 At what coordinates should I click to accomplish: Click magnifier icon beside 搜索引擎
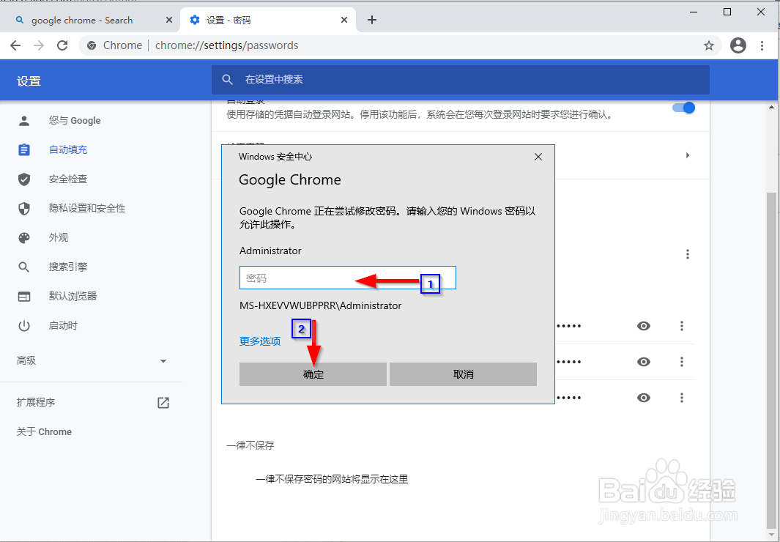(24, 267)
